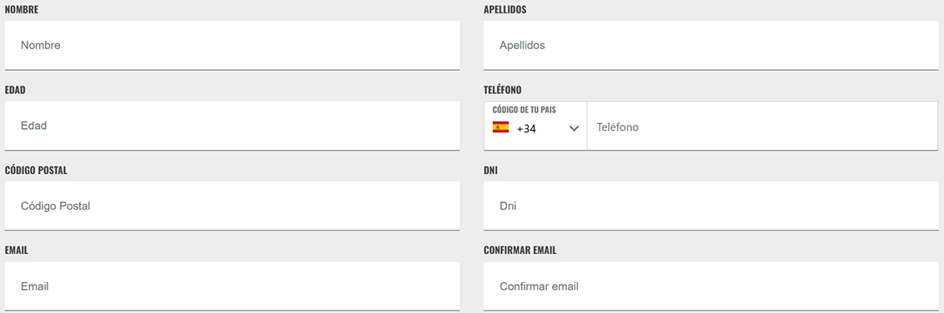This screenshot has width=944, height=313.
Task: Focus the Nombre input field
Action: pos(231,45)
